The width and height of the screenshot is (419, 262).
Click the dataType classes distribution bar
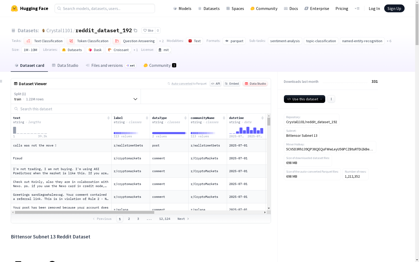coord(169,133)
